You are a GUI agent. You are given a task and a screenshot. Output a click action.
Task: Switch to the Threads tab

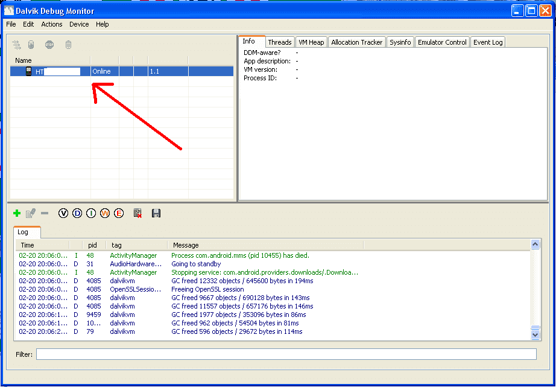280,42
